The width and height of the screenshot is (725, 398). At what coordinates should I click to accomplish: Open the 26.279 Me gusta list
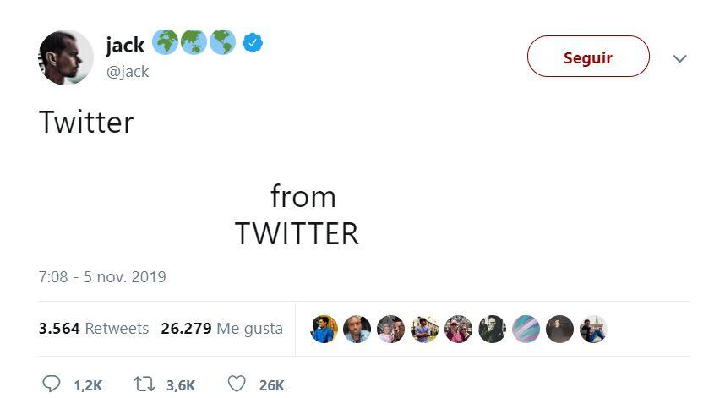pyautogui.click(x=221, y=329)
